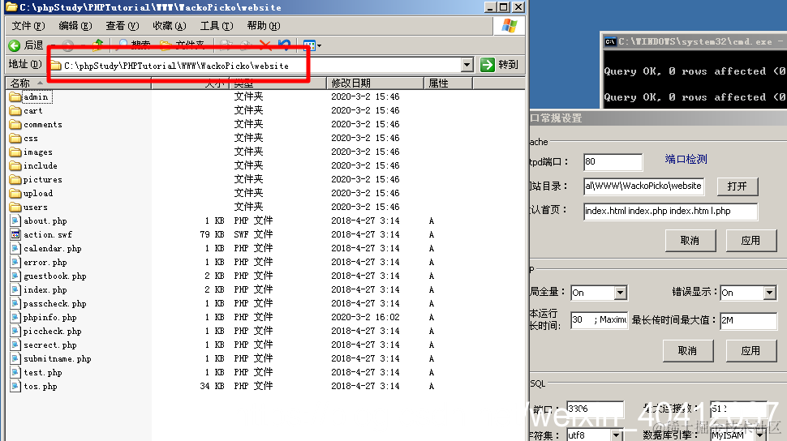
Task: Click the 打开 button beside site directory
Action: tap(737, 186)
